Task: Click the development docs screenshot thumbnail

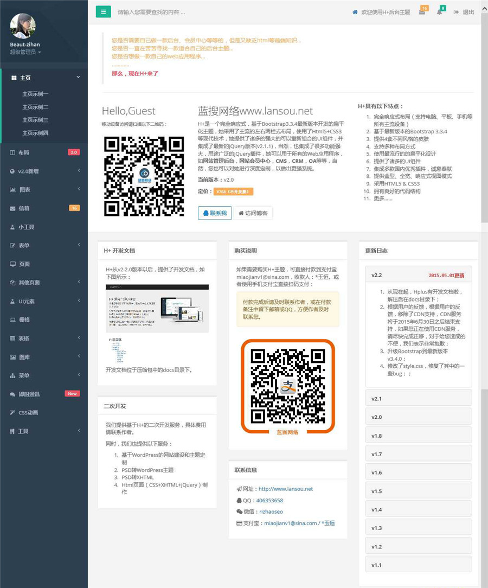Action: (157, 308)
